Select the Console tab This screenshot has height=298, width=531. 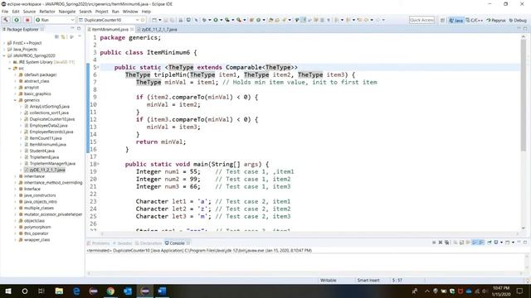pyautogui.click(x=177, y=243)
